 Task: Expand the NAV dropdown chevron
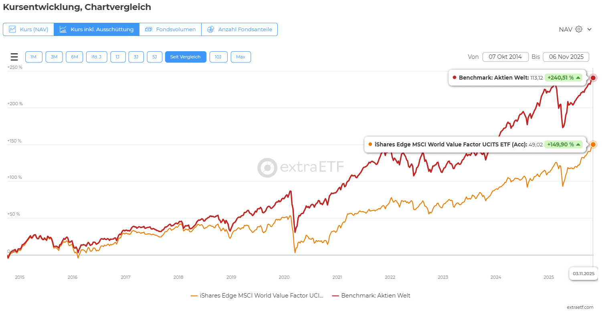(x=589, y=29)
